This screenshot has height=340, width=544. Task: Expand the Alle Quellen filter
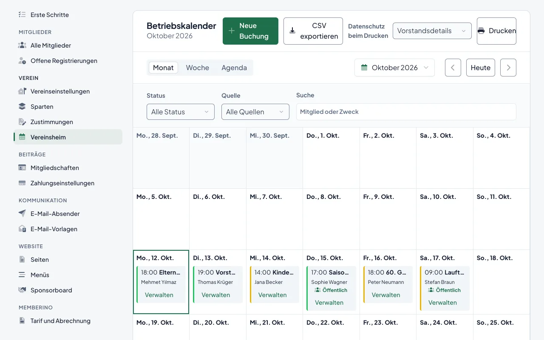click(x=255, y=112)
